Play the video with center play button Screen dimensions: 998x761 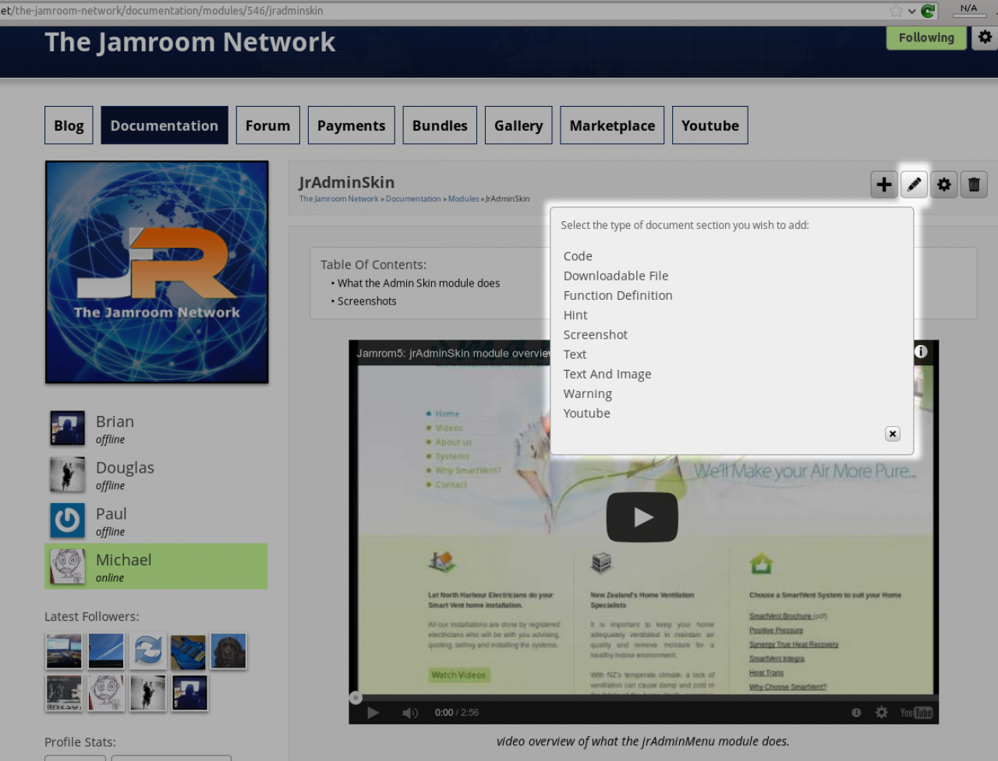pos(642,516)
